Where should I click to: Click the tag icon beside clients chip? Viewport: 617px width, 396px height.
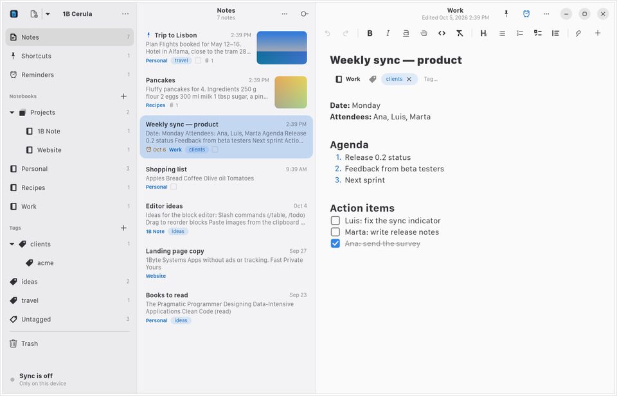(373, 80)
